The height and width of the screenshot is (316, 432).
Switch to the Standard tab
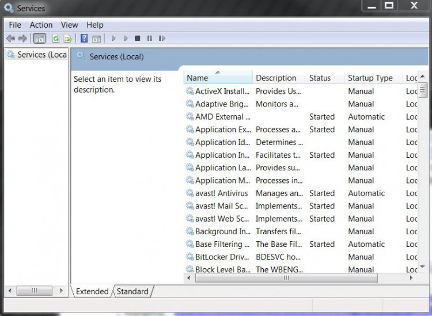(132, 291)
